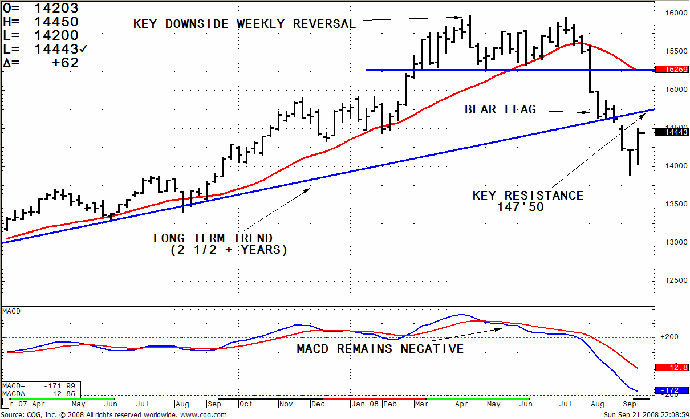Click the MACD panel title label
Screen dimensions: 690x419
pyautogui.click(x=11, y=311)
